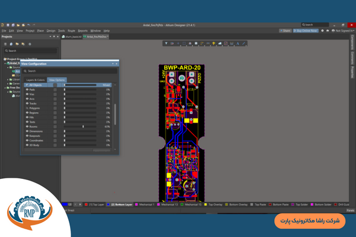Viewport: 356px width, 237px height.
Task: Toggle the Tracks draft checkbox
Action: click(x=55, y=103)
